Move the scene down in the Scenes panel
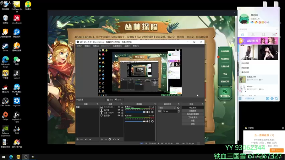This screenshot has height=160, width=285. click(x=90, y=139)
